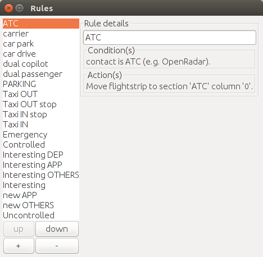Viewport: 263px width, 257px height.
Task: Choose the dual copilot rule
Action: [41, 64]
